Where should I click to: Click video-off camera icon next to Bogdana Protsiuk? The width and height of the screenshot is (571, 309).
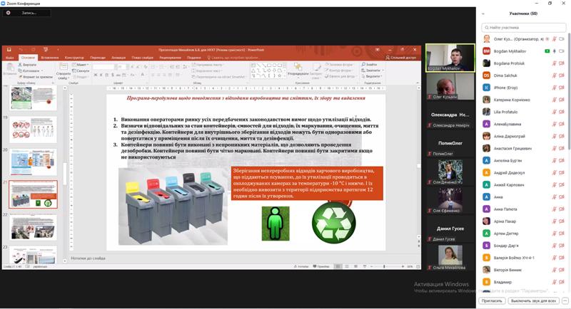click(562, 63)
